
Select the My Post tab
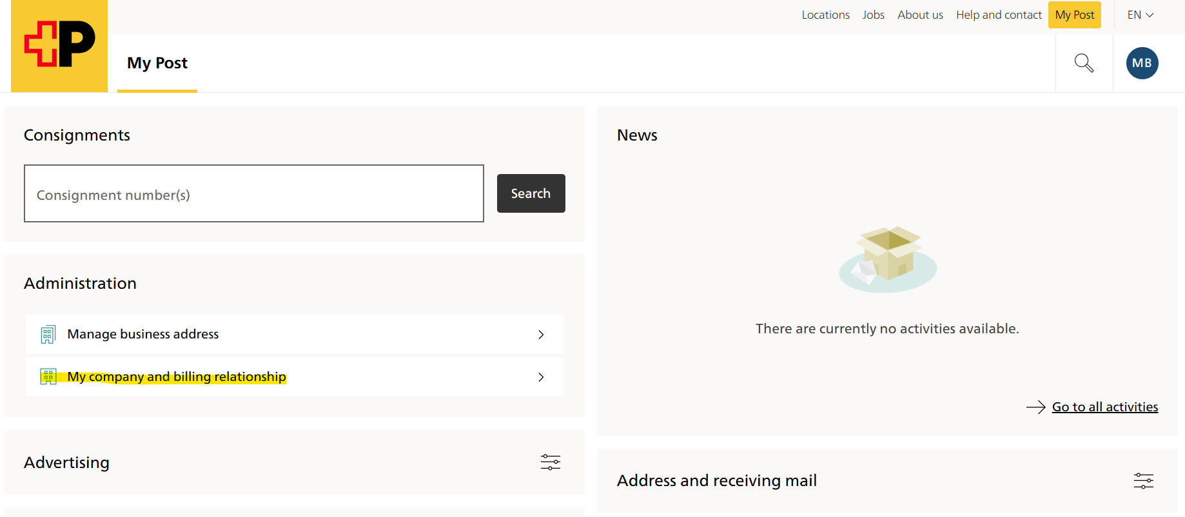(157, 63)
